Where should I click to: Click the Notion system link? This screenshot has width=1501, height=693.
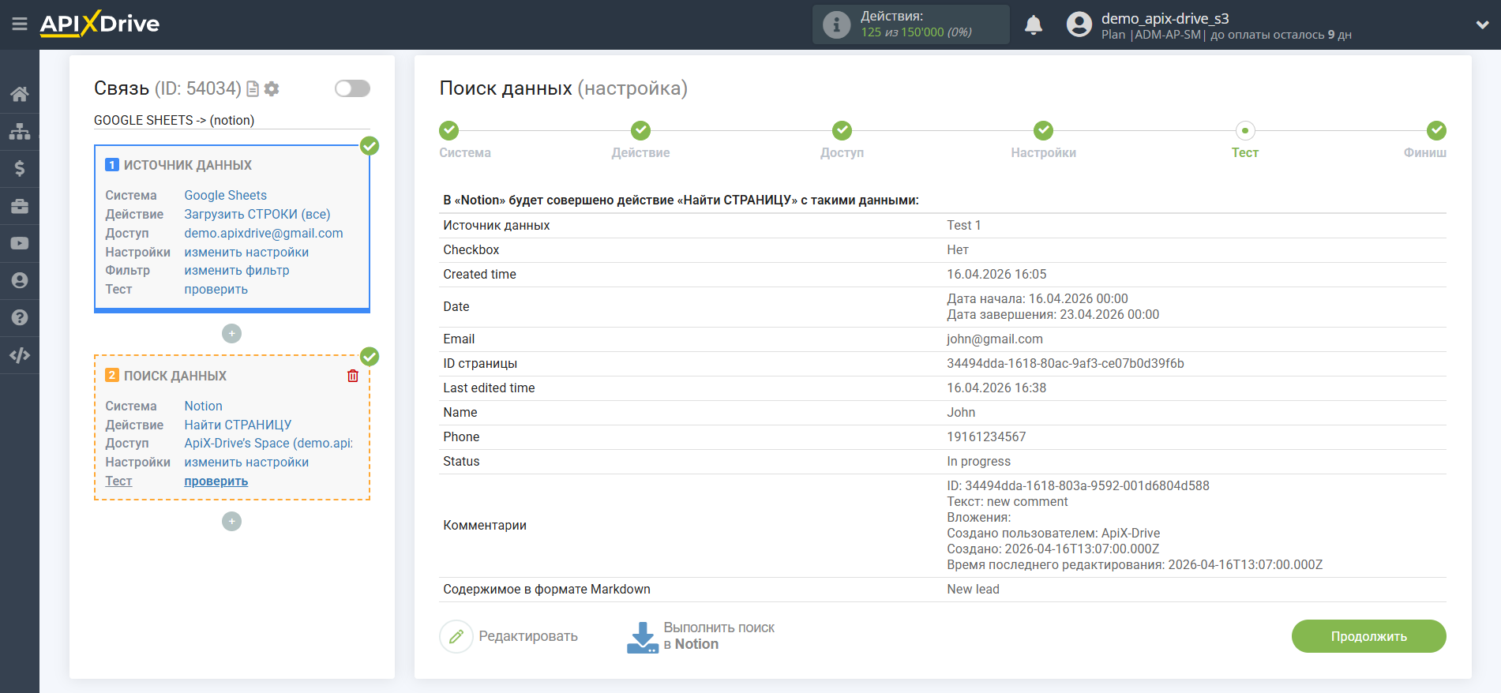(x=203, y=406)
